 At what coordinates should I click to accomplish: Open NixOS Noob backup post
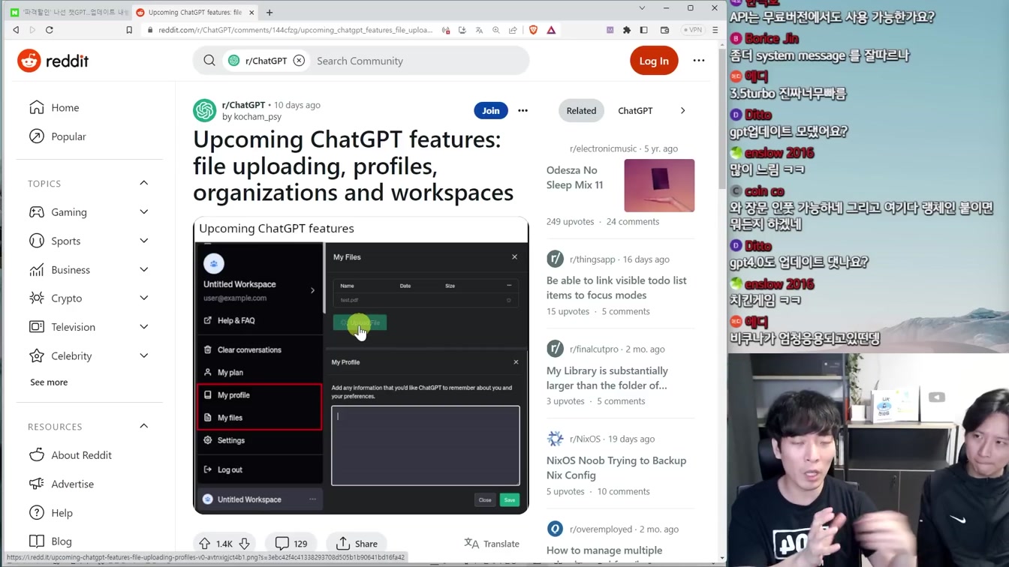pos(616,468)
